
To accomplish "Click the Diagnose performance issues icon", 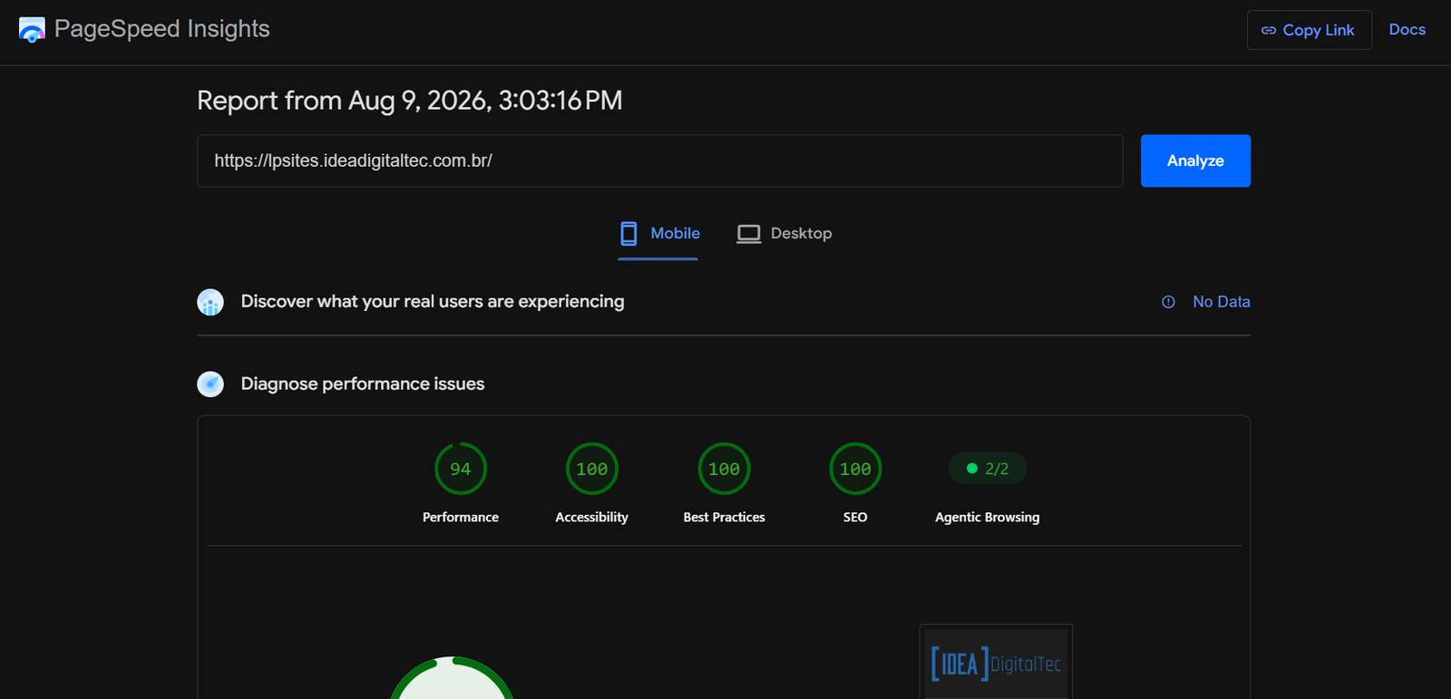I will (x=210, y=383).
